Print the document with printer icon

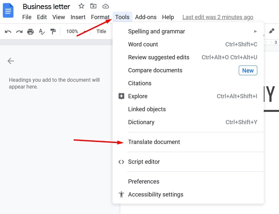pyautogui.click(x=30, y=31)
